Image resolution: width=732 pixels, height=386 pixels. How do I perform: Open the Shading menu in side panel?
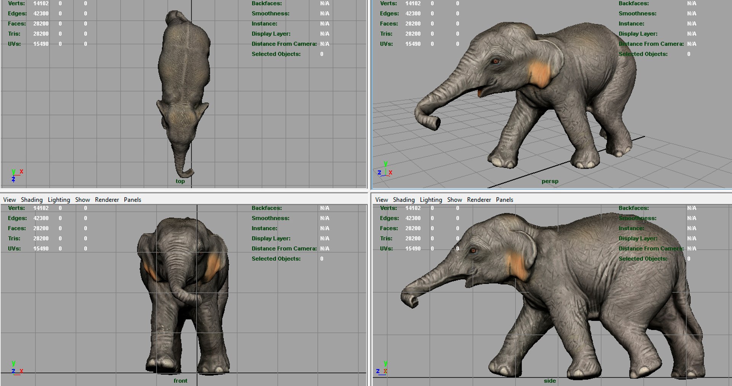point(404,200)
